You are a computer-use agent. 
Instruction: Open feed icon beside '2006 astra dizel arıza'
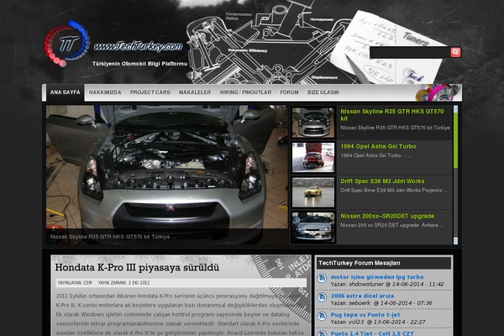coord(322,297)
